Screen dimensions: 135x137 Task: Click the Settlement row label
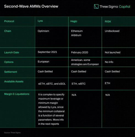10,72
